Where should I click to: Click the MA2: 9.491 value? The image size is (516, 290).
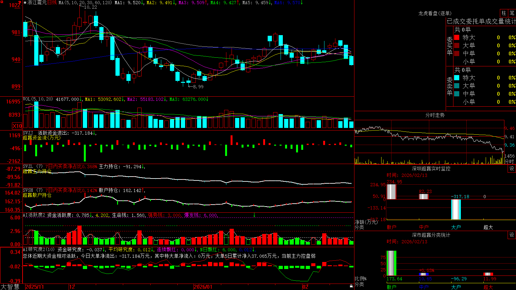coord(161,3)
